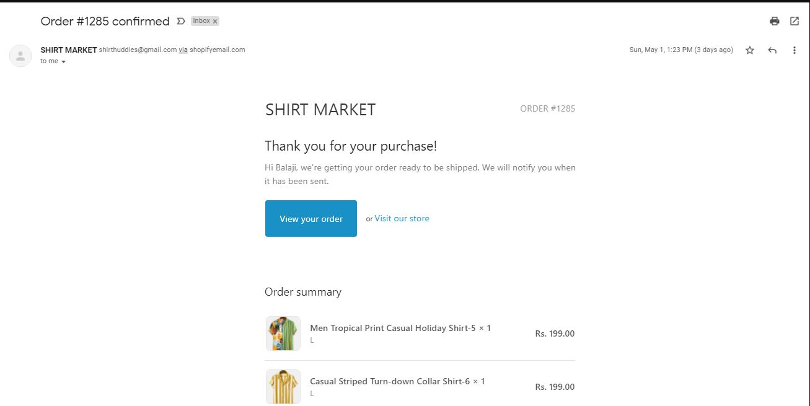The height and width of the screenshot is (406, 810).
Task: Click the Print all icon
Action: (774, 21)
